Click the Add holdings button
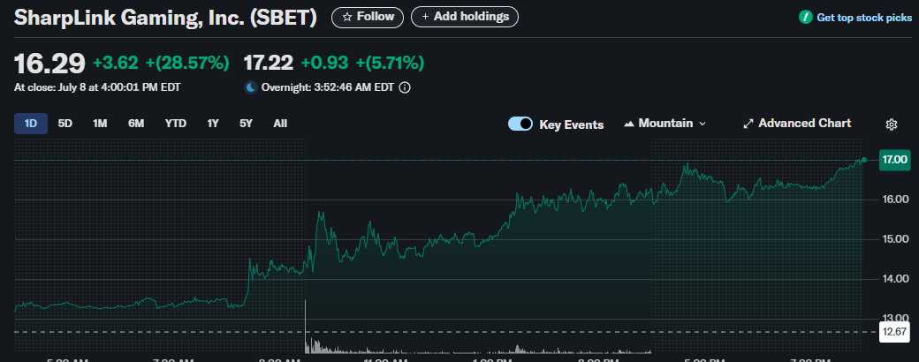 tap(465, 17)
